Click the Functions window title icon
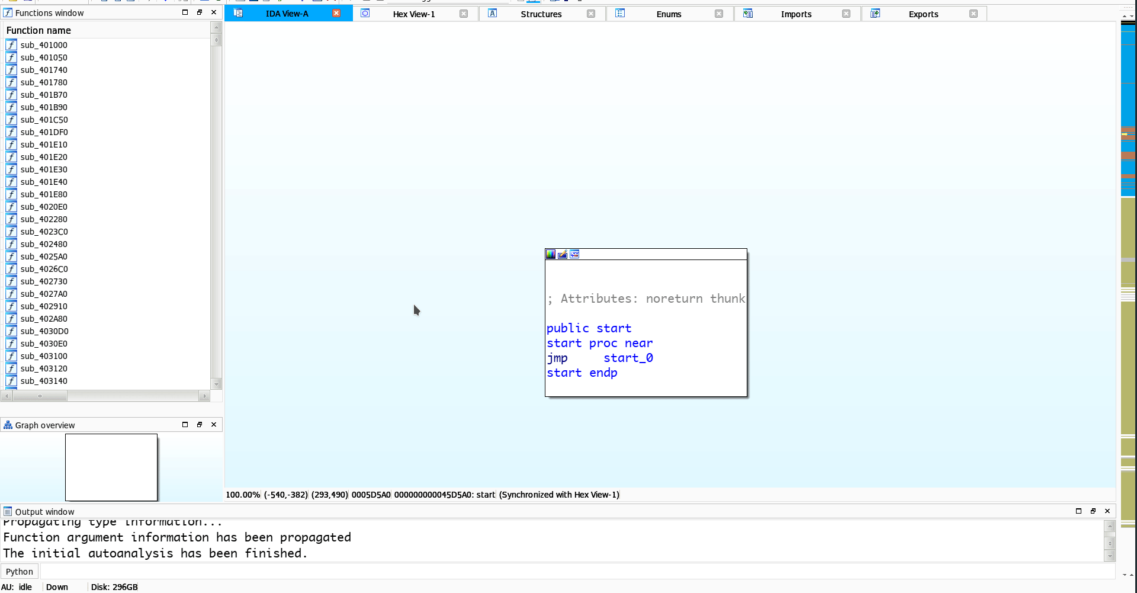 pyautogui.click(x=8, y=12)
